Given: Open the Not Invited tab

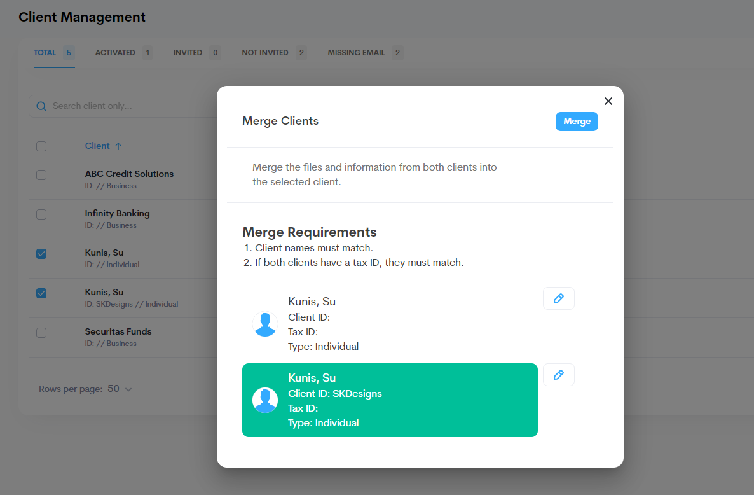Looking at the screenshot, I should point(265,53).
